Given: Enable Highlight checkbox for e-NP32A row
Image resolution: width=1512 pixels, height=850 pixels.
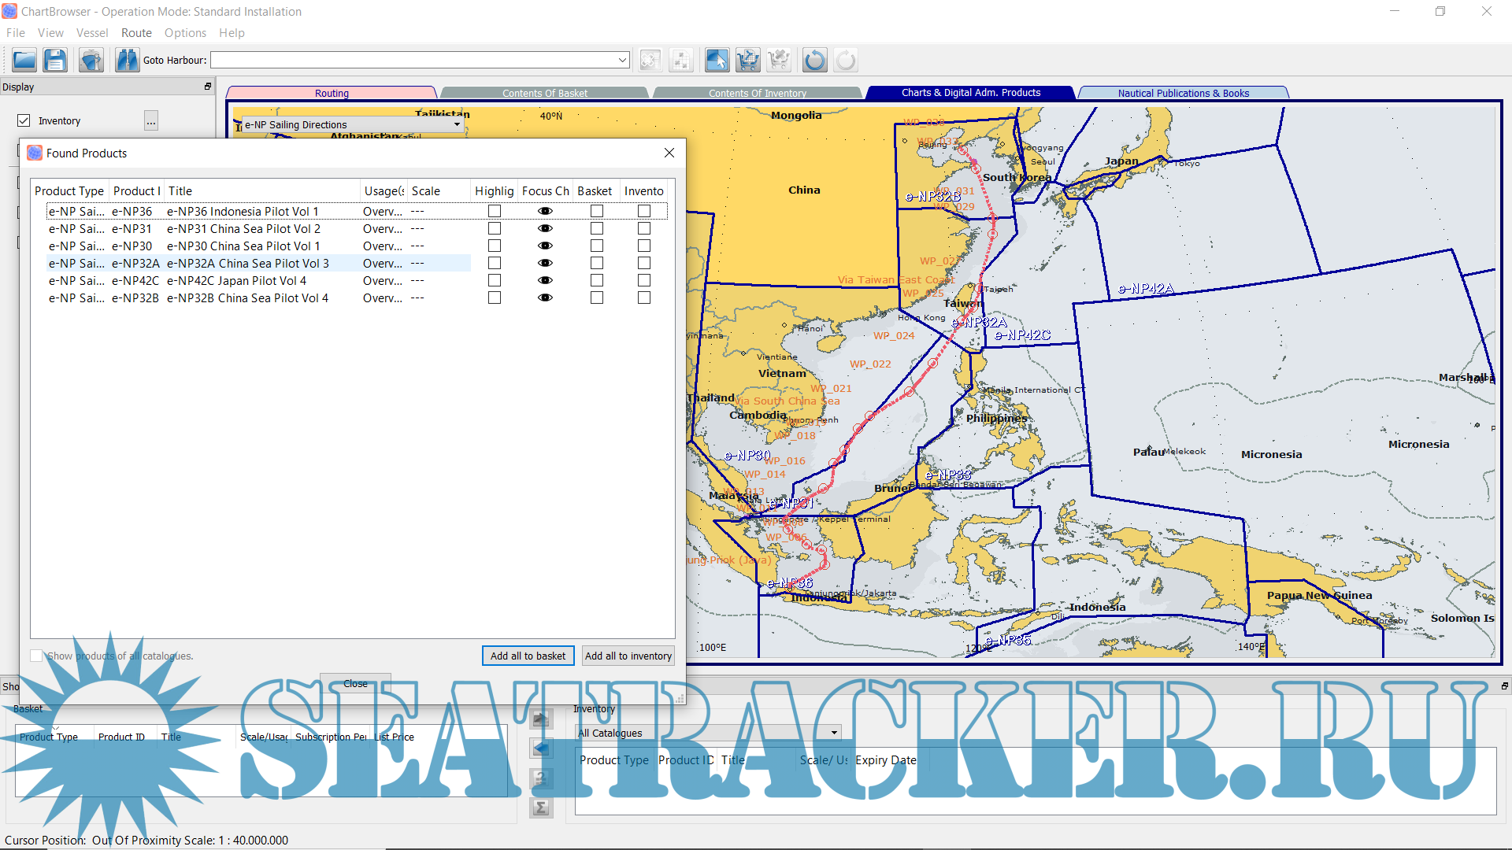Looking at the screenshot, I should 495,263.
